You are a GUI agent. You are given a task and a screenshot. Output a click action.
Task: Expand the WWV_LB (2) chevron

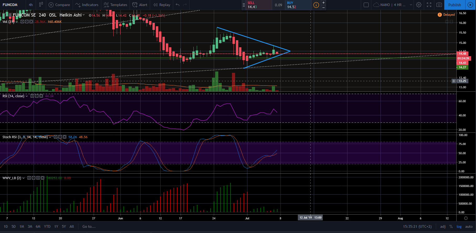point(23,178)
